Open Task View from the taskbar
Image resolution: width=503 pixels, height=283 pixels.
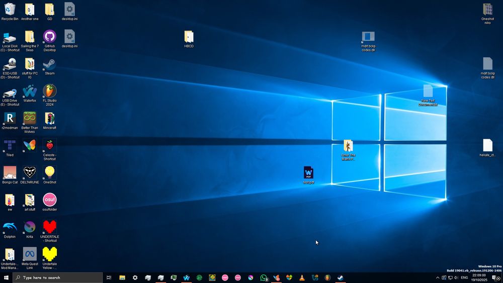click(x=109, y=277)
